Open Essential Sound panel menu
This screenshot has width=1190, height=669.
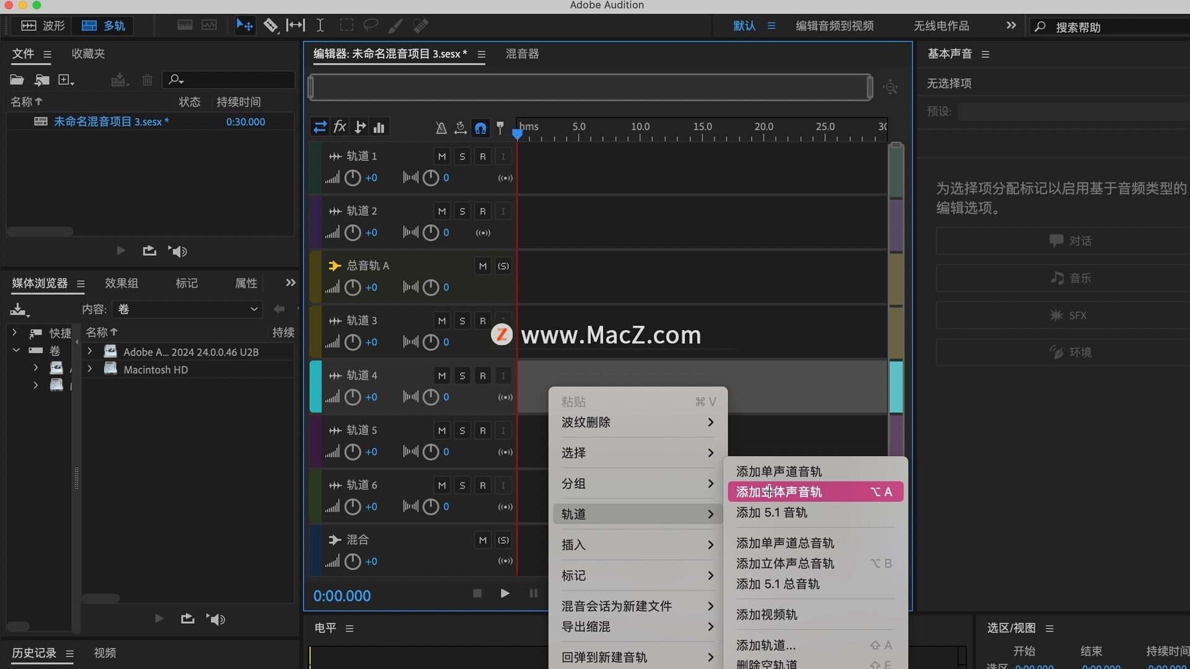coord(985,55)
